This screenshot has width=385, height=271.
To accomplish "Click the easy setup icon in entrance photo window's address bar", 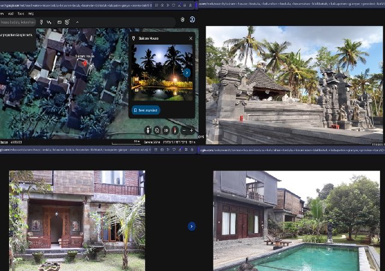I will pyautogui.click(x=186, y=149).
